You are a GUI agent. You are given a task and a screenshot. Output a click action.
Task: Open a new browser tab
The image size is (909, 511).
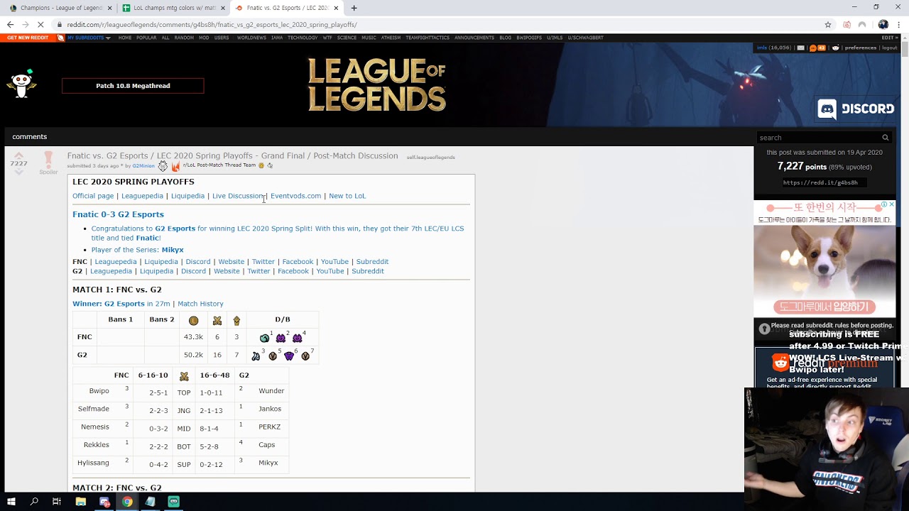[x=354, y=8]
